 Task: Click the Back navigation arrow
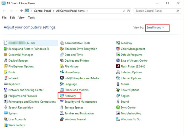pyautogui.click(x=4, y=11)
